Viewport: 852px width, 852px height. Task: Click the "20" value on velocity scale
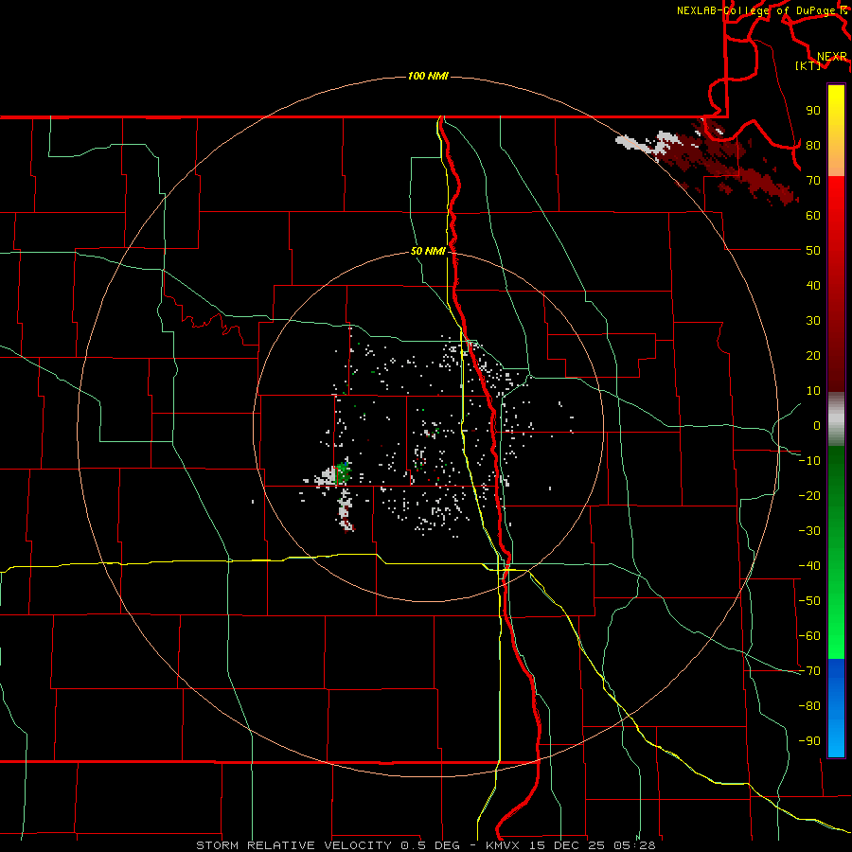(x=813, y=355)
